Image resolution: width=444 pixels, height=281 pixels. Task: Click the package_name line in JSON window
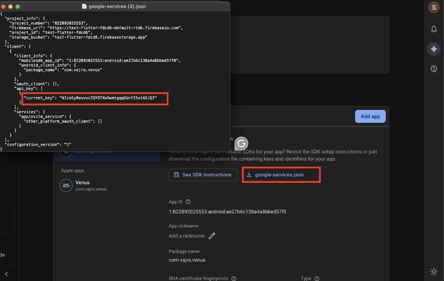[63, 70]
